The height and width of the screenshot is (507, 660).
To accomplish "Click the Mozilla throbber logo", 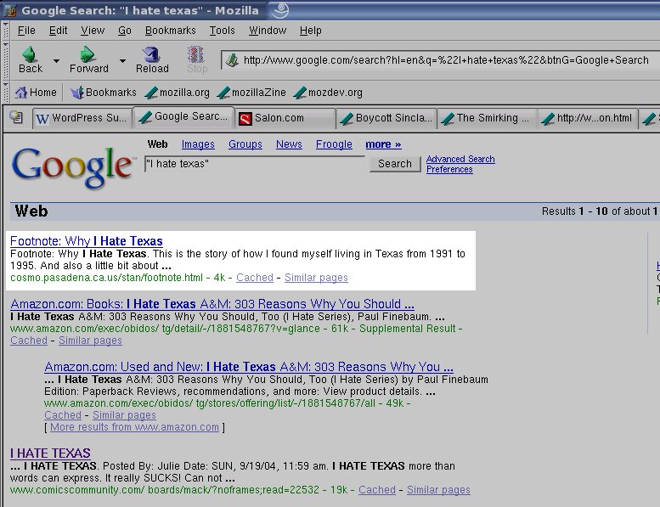I will coord(280,9).
